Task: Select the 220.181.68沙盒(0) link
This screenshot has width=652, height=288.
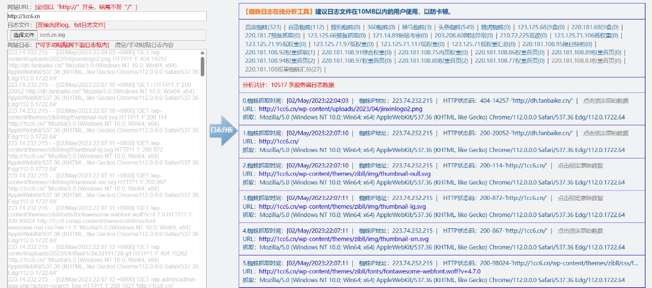Action: pos(595,27)
